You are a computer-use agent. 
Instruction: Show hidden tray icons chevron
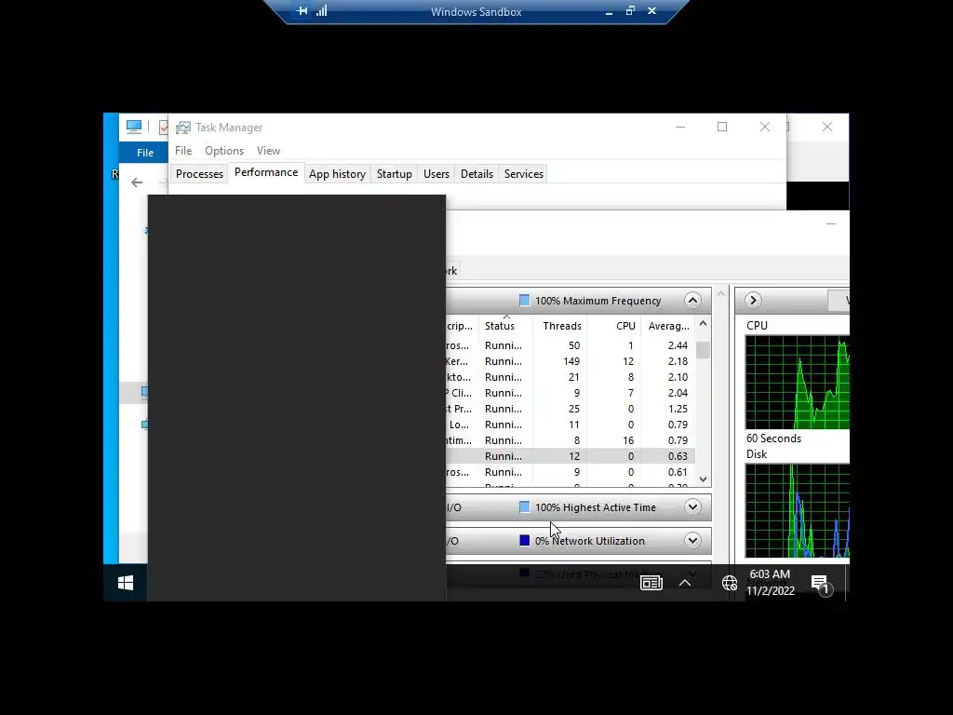pos(685,583)
